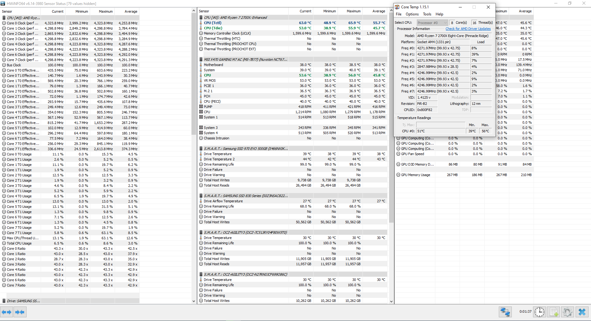Click the drive icon for SAMSUNG SSD 830 Series header
This screenshot has width=591, height=321.
tap(201, 196)
